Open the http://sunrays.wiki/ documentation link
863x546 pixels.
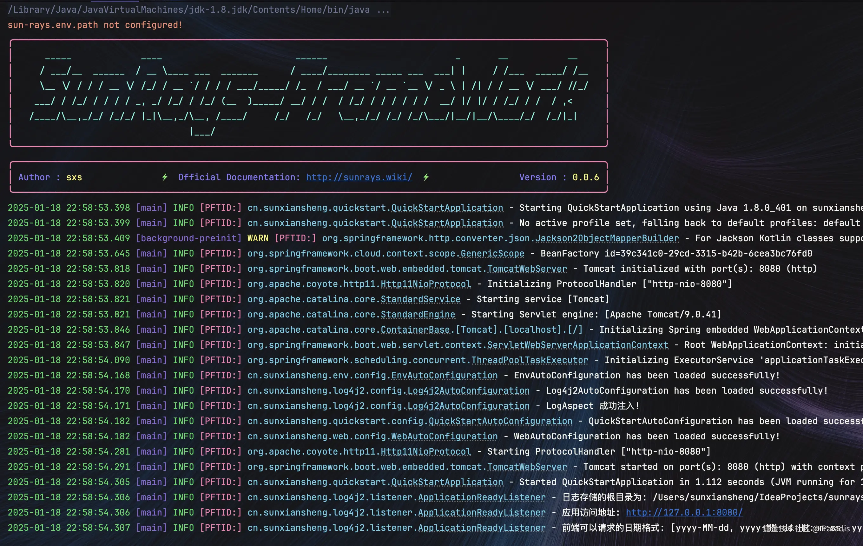[x=359, y=177]
